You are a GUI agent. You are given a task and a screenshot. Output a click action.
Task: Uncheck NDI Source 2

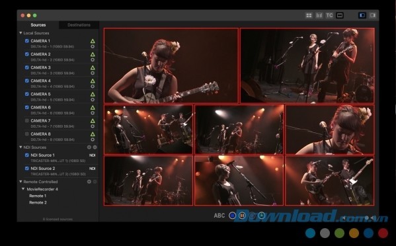click(26, 168)
